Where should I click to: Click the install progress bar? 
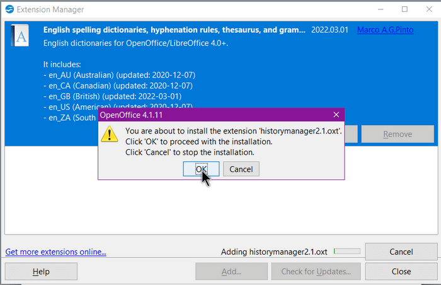tap(347, 251)
